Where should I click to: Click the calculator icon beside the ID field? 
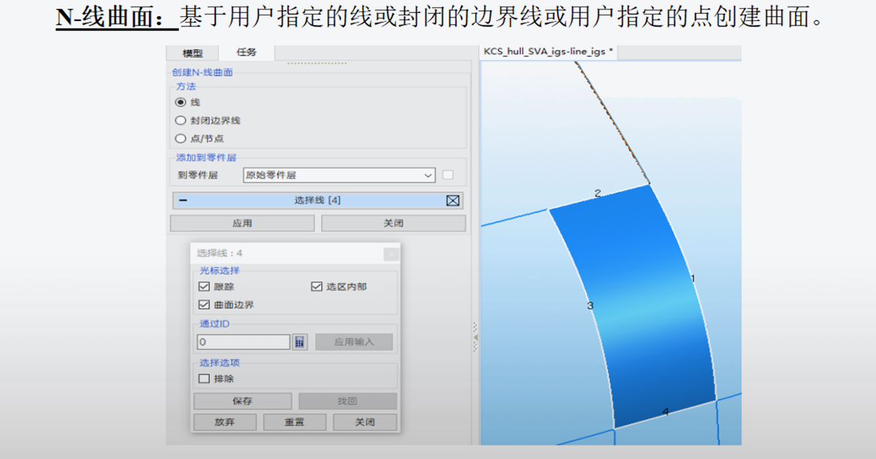pos(299,342)
